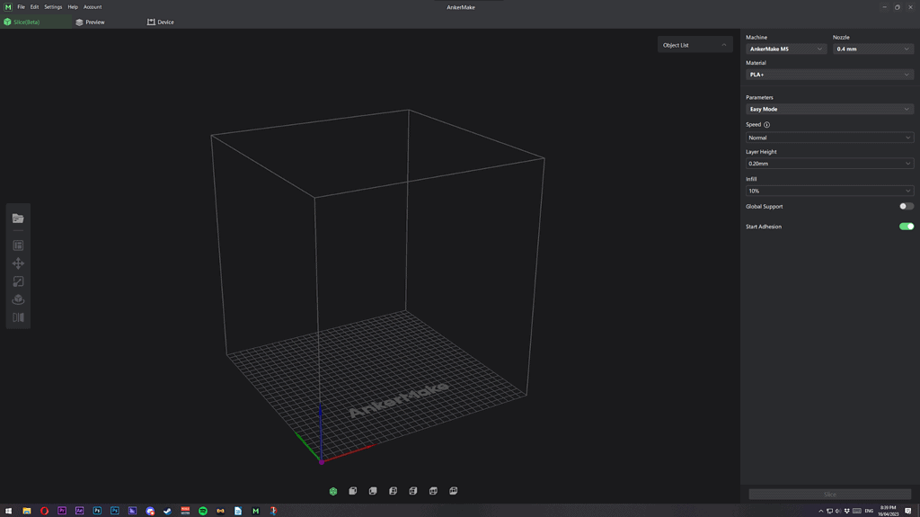Turn off the Start Adhesion toggle
This screenshot has width=920, height=517.
pyautogui.click(x=907, y=227)
